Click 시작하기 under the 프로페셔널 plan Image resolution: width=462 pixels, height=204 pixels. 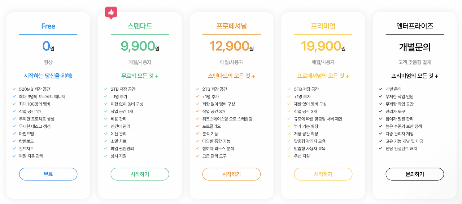pyautogui.click(x=231, y=174)
